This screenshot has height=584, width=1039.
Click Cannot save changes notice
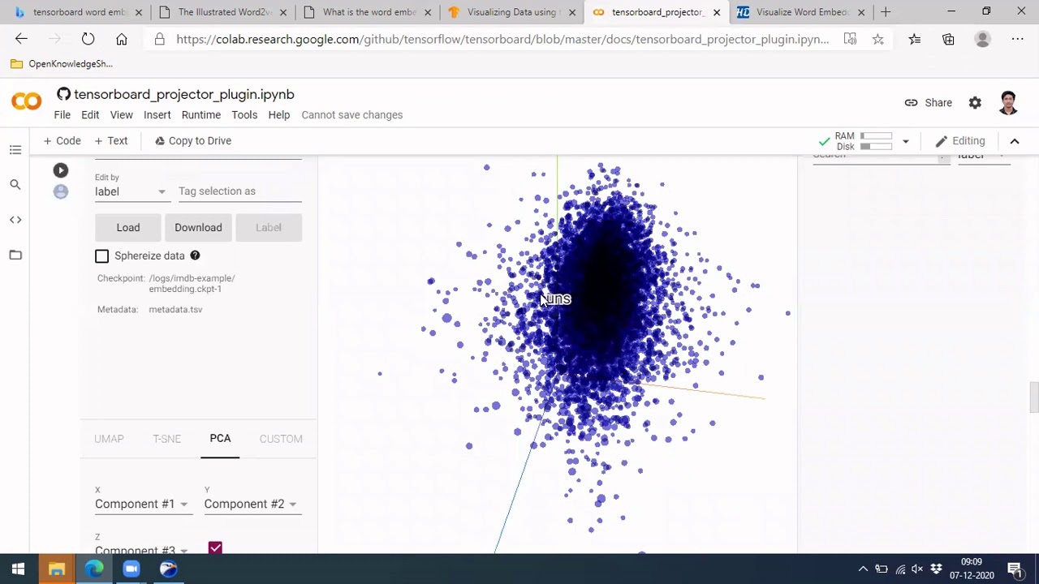click(352, 114)
